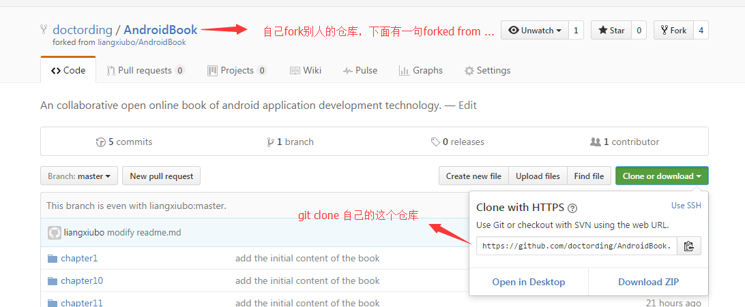Click chapter1 'add the initial content' commit message
Viewport: 745px width, 307px height.
308,259
